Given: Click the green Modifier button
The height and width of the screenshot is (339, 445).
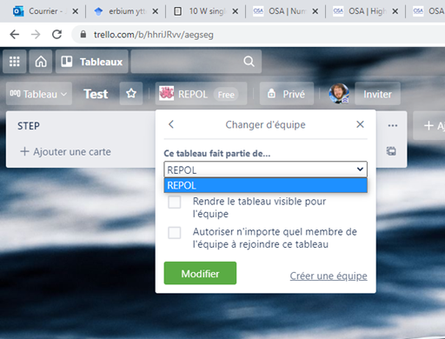Looking at the screenshot, I should click(x=200, y=273).
